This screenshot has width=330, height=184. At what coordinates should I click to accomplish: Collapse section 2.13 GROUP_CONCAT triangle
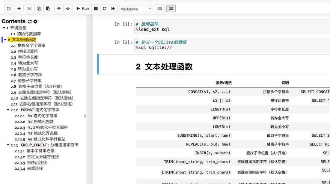click(x=8, y=145)
